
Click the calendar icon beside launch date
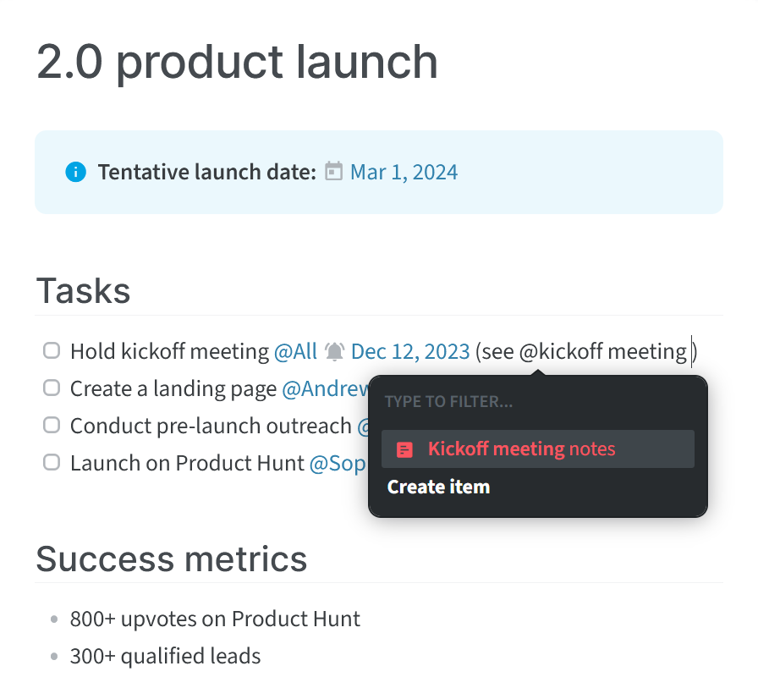point(333,171)
